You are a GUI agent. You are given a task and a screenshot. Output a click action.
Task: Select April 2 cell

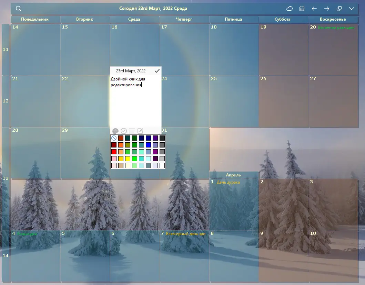point(284,205)
